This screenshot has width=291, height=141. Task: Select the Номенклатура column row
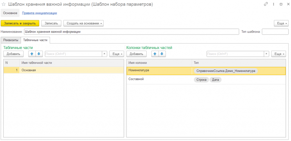click(x=206, y=71)
